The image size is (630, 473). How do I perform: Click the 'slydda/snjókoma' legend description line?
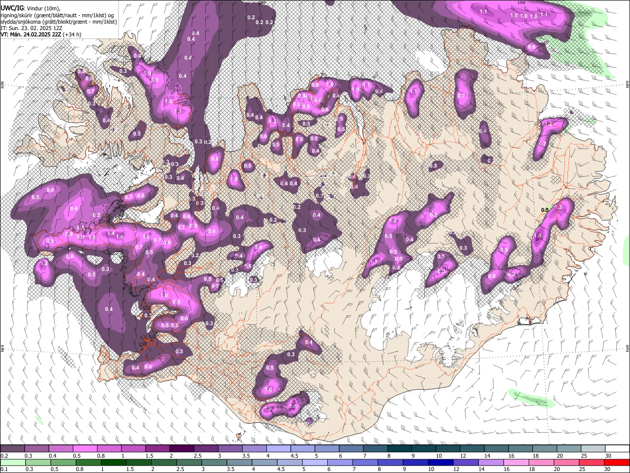click(x=59, y=22)
